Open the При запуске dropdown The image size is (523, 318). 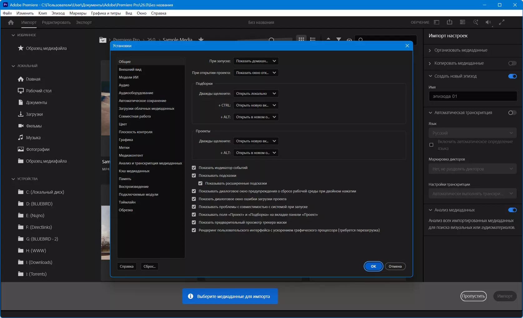[x=256, y=61]
